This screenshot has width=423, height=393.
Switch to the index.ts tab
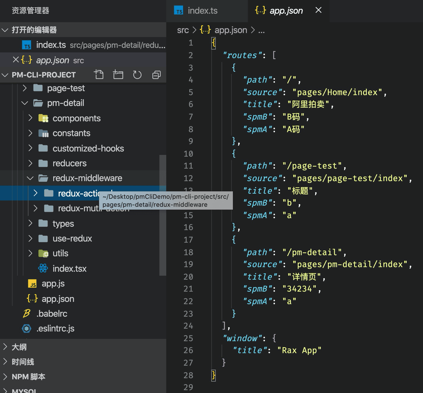pos(202,11)
